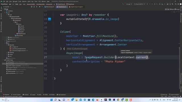The height and width of the screenshot is (102, 182).
Task: Collapse the drawable folder
Action: point(7,45)
